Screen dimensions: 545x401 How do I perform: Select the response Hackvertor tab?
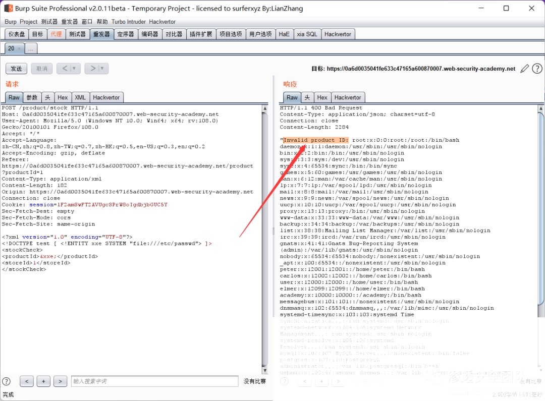click(348, 97)
